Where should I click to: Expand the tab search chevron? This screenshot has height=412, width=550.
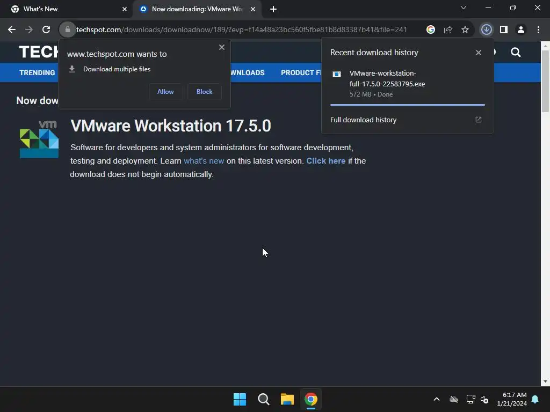464,8
